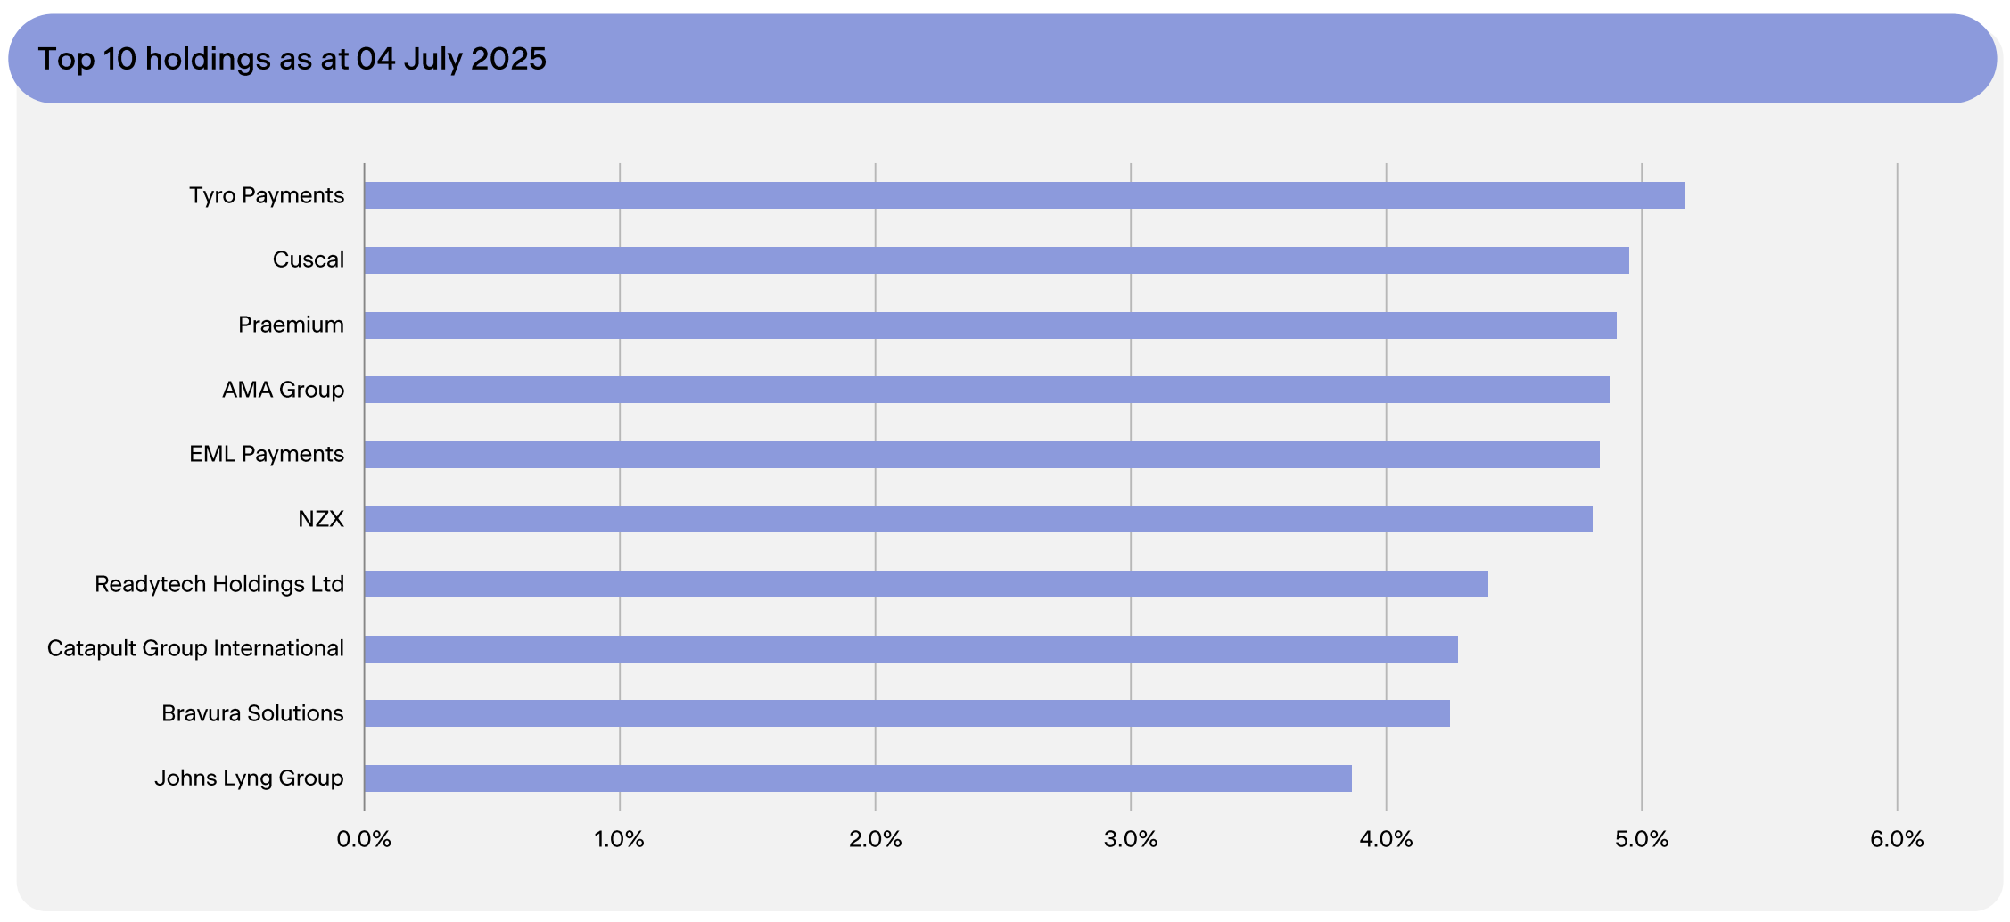Click the 5.0% axis tick label
2010x922 pixels.
tap(1641, 839)
